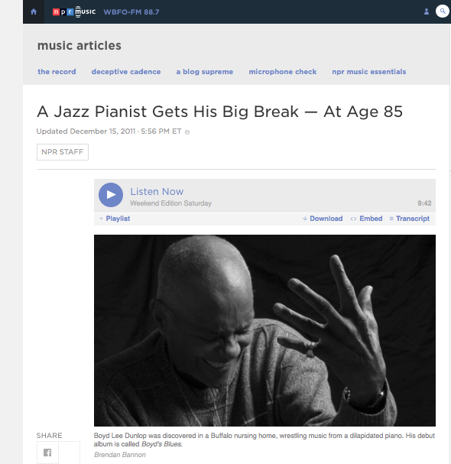This screenshot has height=464, width=451.
Task: Add story to Playlist
Action: [x=115, y=219]
